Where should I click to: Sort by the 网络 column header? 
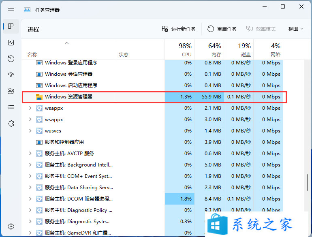coord(268,49)
